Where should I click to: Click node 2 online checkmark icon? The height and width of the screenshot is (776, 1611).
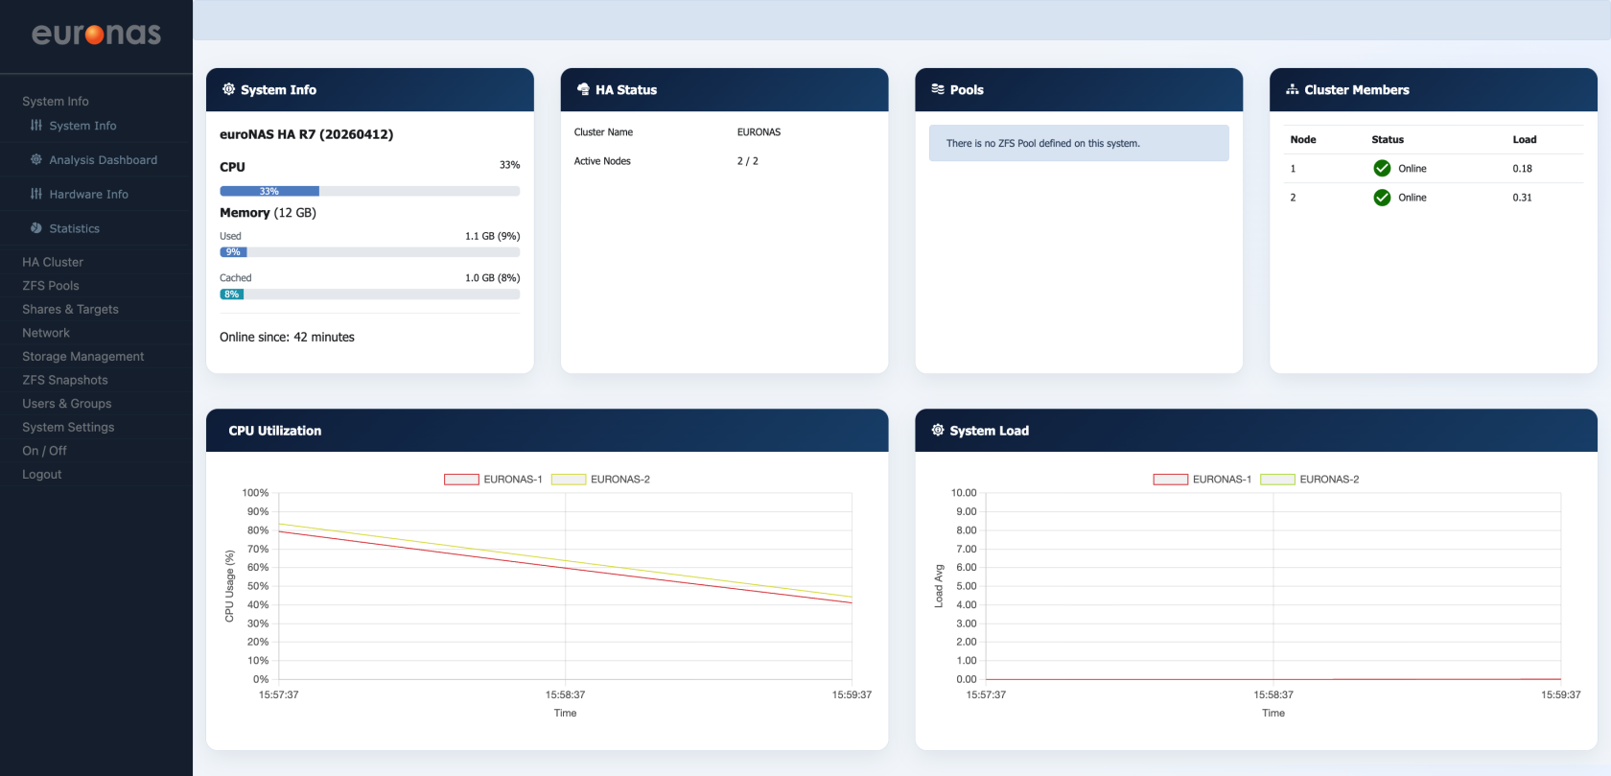click(1382, 198)
